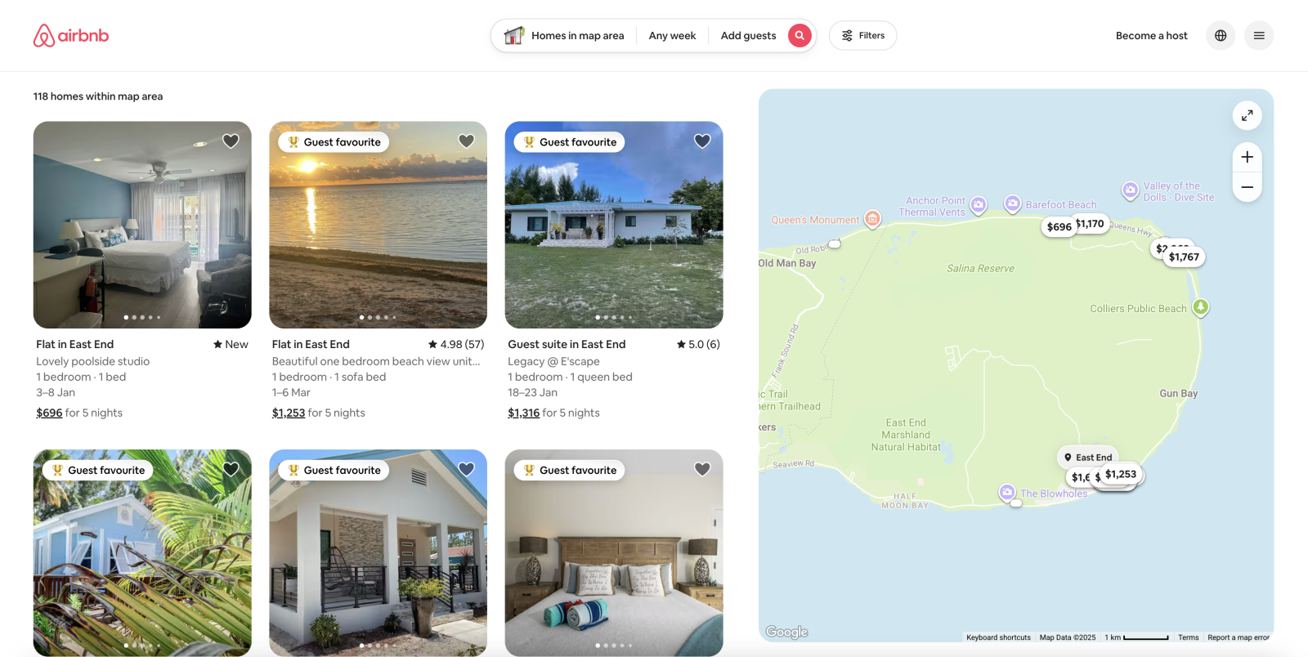This screenshot has height=657, width=1308.
Task: Click the Become a host link
Action: pos(1151,35)
